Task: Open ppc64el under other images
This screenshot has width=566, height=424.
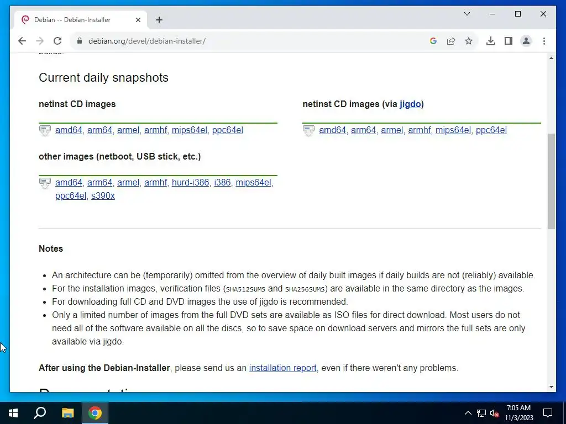Action: [71, 196]
